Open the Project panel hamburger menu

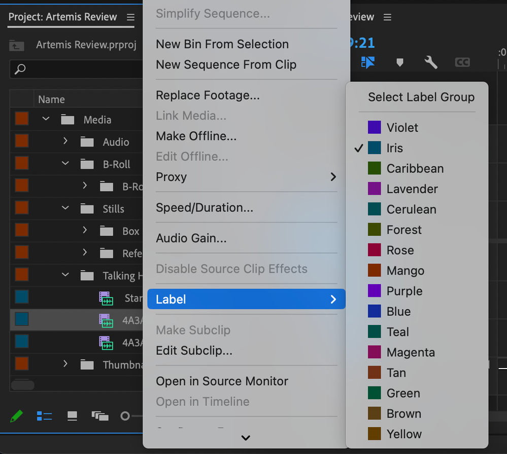pyautogui.click(x=130, y=17)
